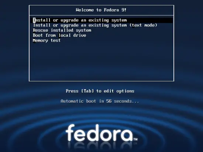Image resolution: width=203 pixels, height=152 pixels.
Task: Click the Press [Tab] to edit options hint
Action: tap(100, 91)
